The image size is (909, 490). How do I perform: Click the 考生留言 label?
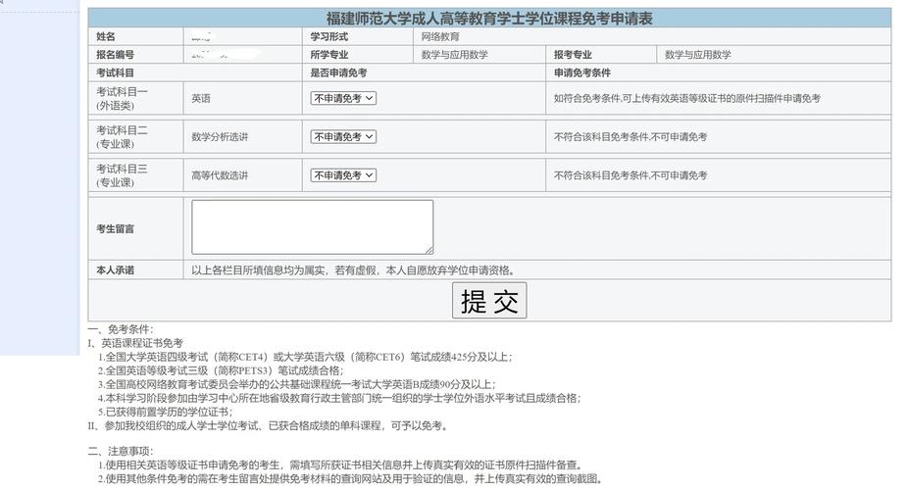(x=116, y=228)
